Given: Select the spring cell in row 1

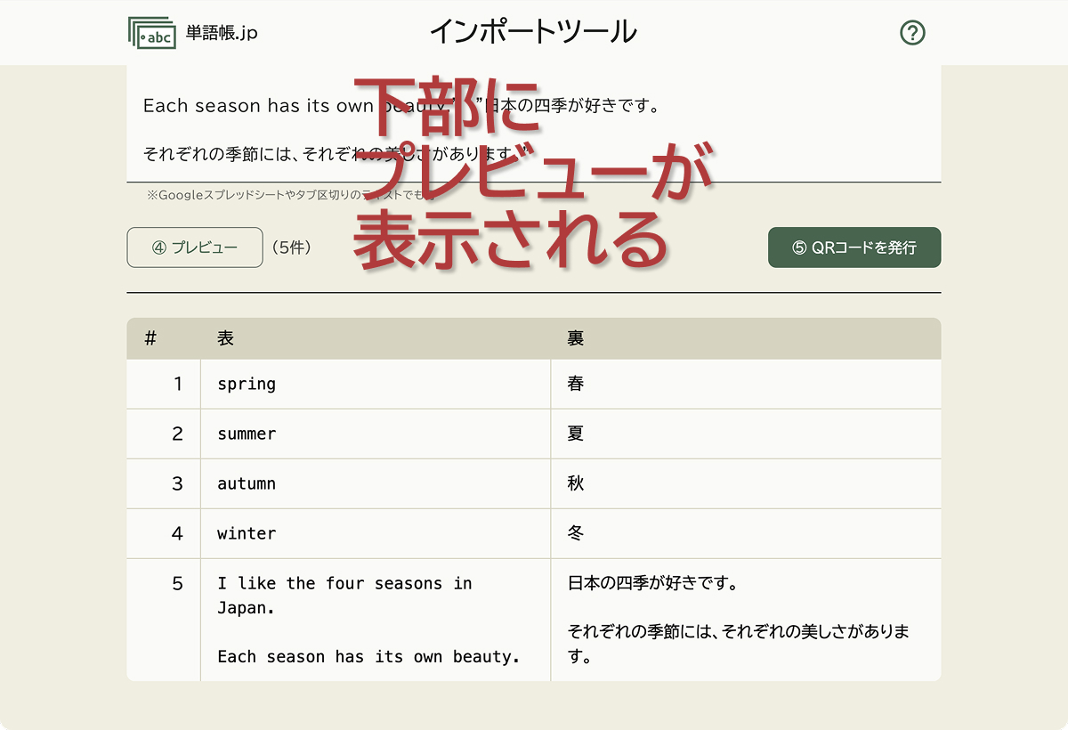Looking at the screenshot, I should click(246, 384).
